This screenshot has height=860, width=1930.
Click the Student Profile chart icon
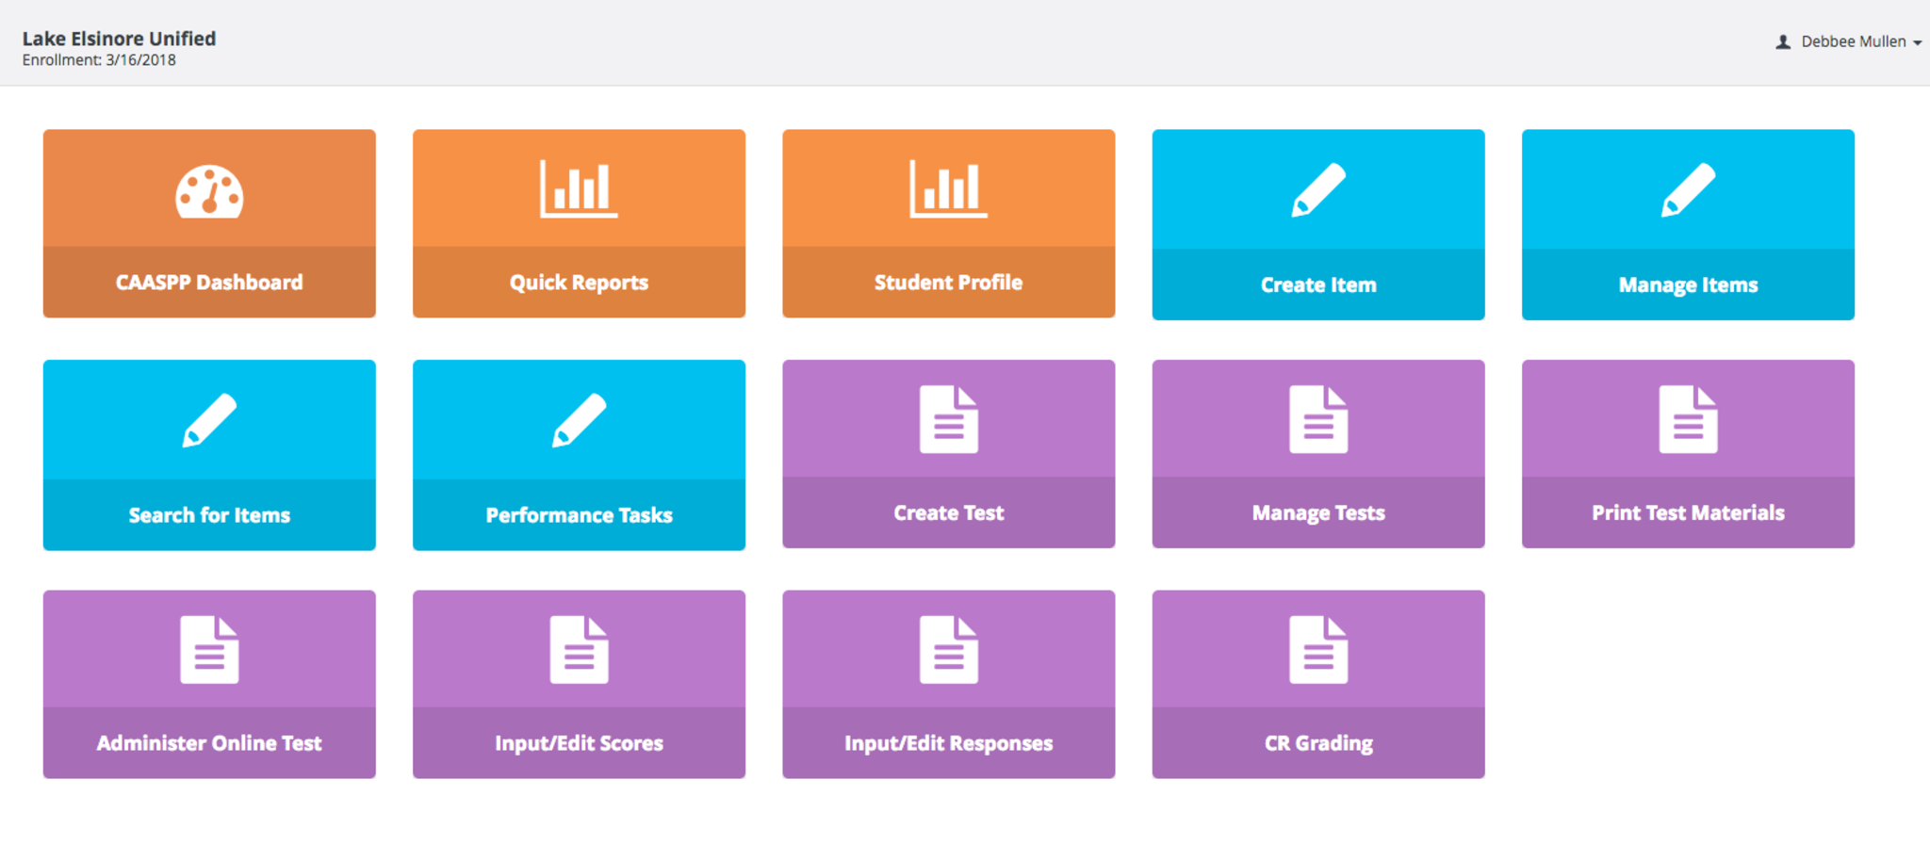point(948,189)
